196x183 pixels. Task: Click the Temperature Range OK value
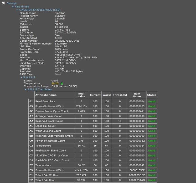[64, 86]
